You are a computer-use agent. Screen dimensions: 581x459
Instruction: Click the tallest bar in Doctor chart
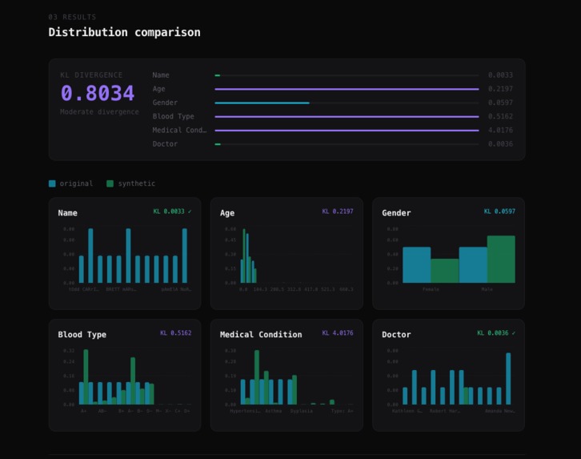[508, 379]
